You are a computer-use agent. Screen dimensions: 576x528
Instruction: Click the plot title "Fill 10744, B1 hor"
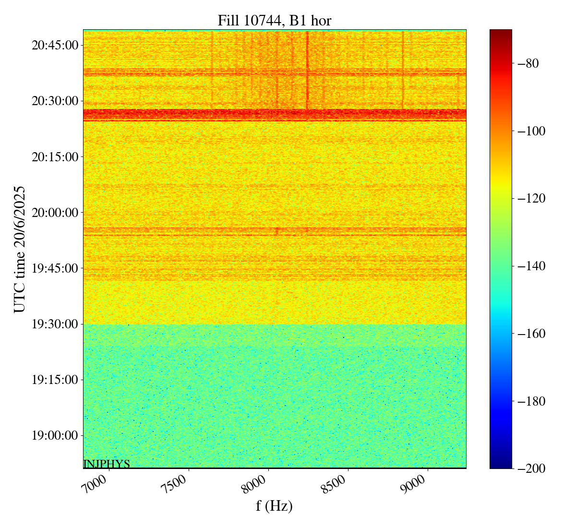point(274,21)
